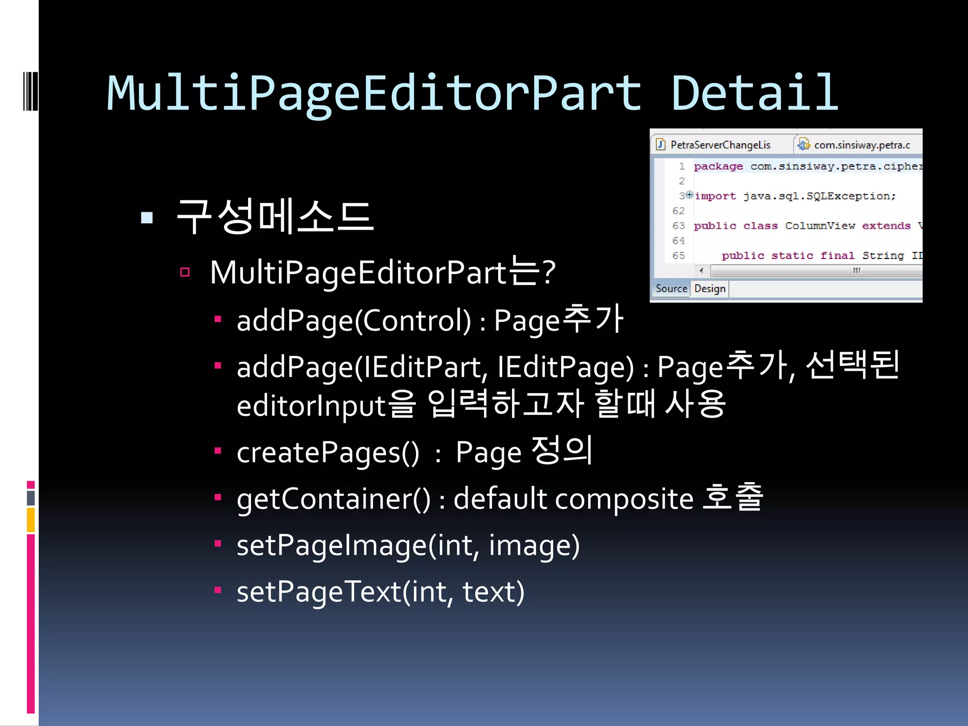
Task: Click the 'MultiPageEditorPart는?' sub-bullet
Action: (383, 272)
